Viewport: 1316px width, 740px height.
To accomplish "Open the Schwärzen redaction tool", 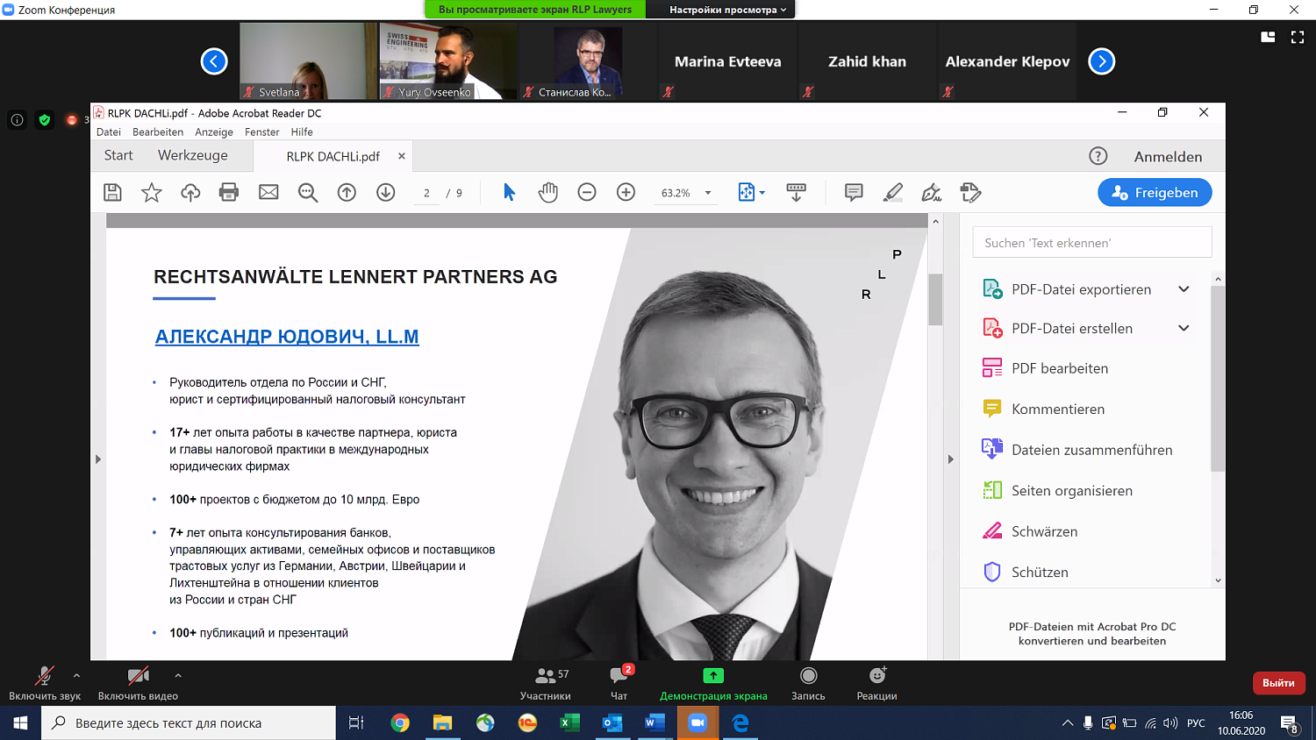I will click(1044, 531).
